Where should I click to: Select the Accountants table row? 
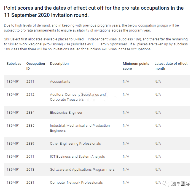pos(97,82)
